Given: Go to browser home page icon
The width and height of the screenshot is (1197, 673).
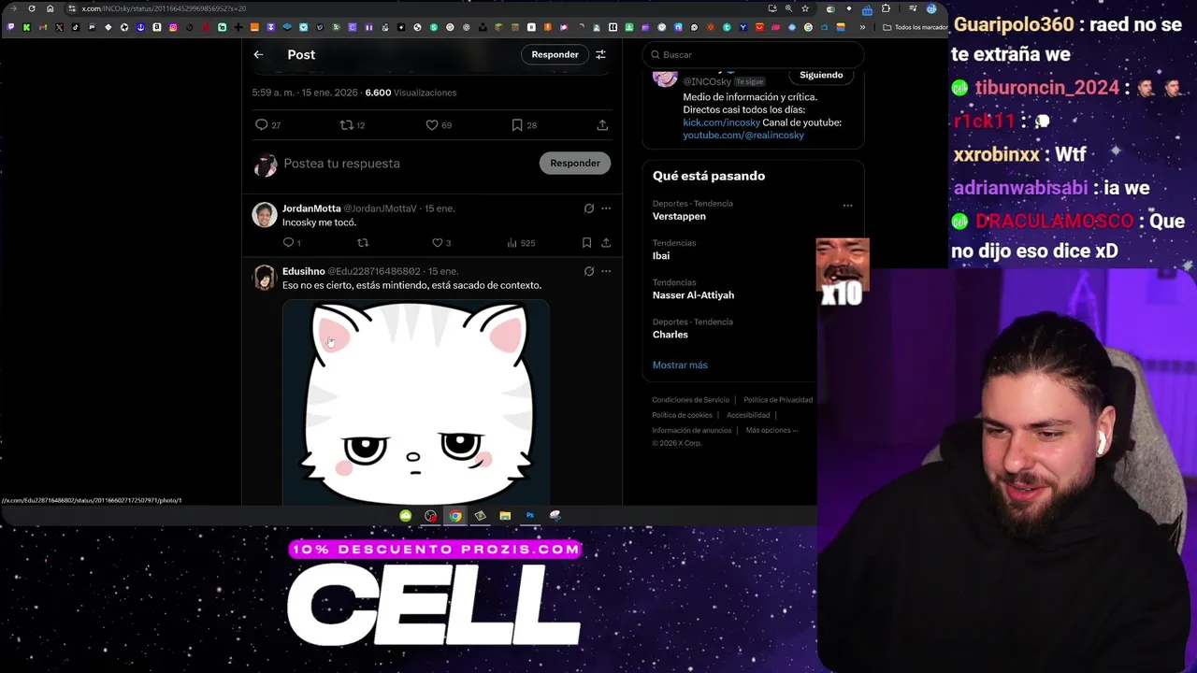Looking at the screenshot, I should [50, 8].
